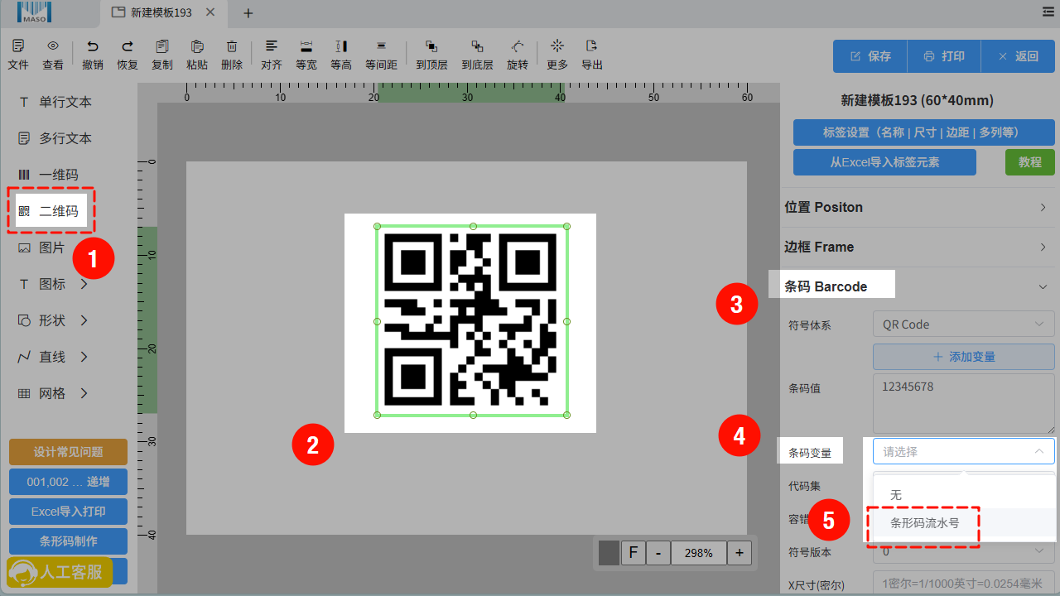The width and height of the screenshot is (1060, 596).
Task: Open the 符号版本 dropdown
Action: 964,551
